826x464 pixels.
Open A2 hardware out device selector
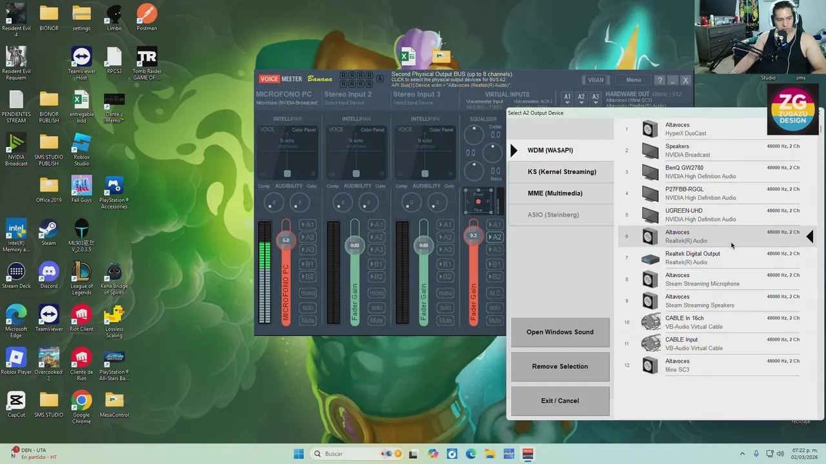click(581, 97)
